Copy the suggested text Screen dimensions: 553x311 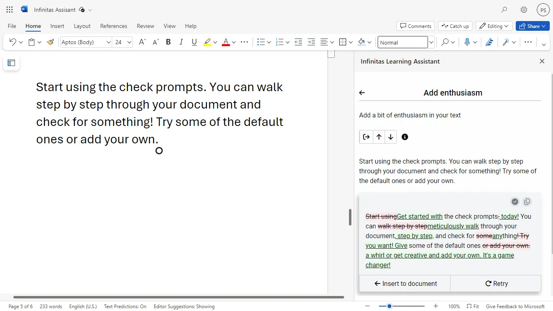coord(527,202)
